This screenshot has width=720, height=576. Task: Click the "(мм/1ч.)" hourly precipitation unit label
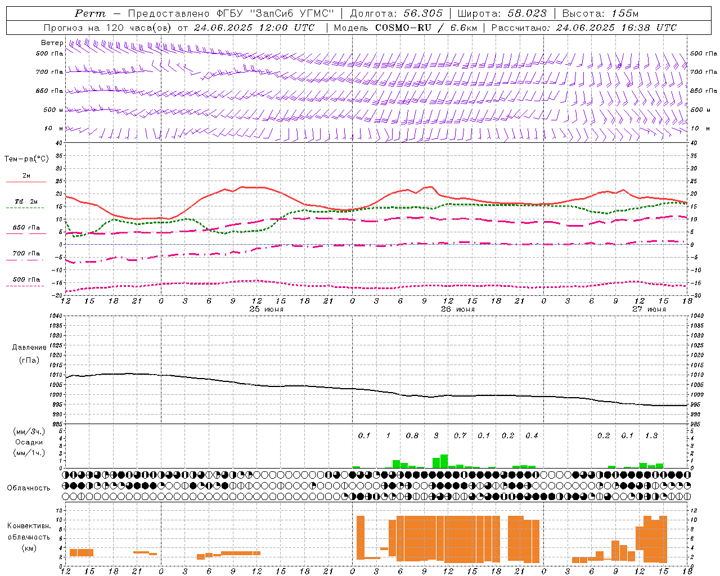coord(29,453)
